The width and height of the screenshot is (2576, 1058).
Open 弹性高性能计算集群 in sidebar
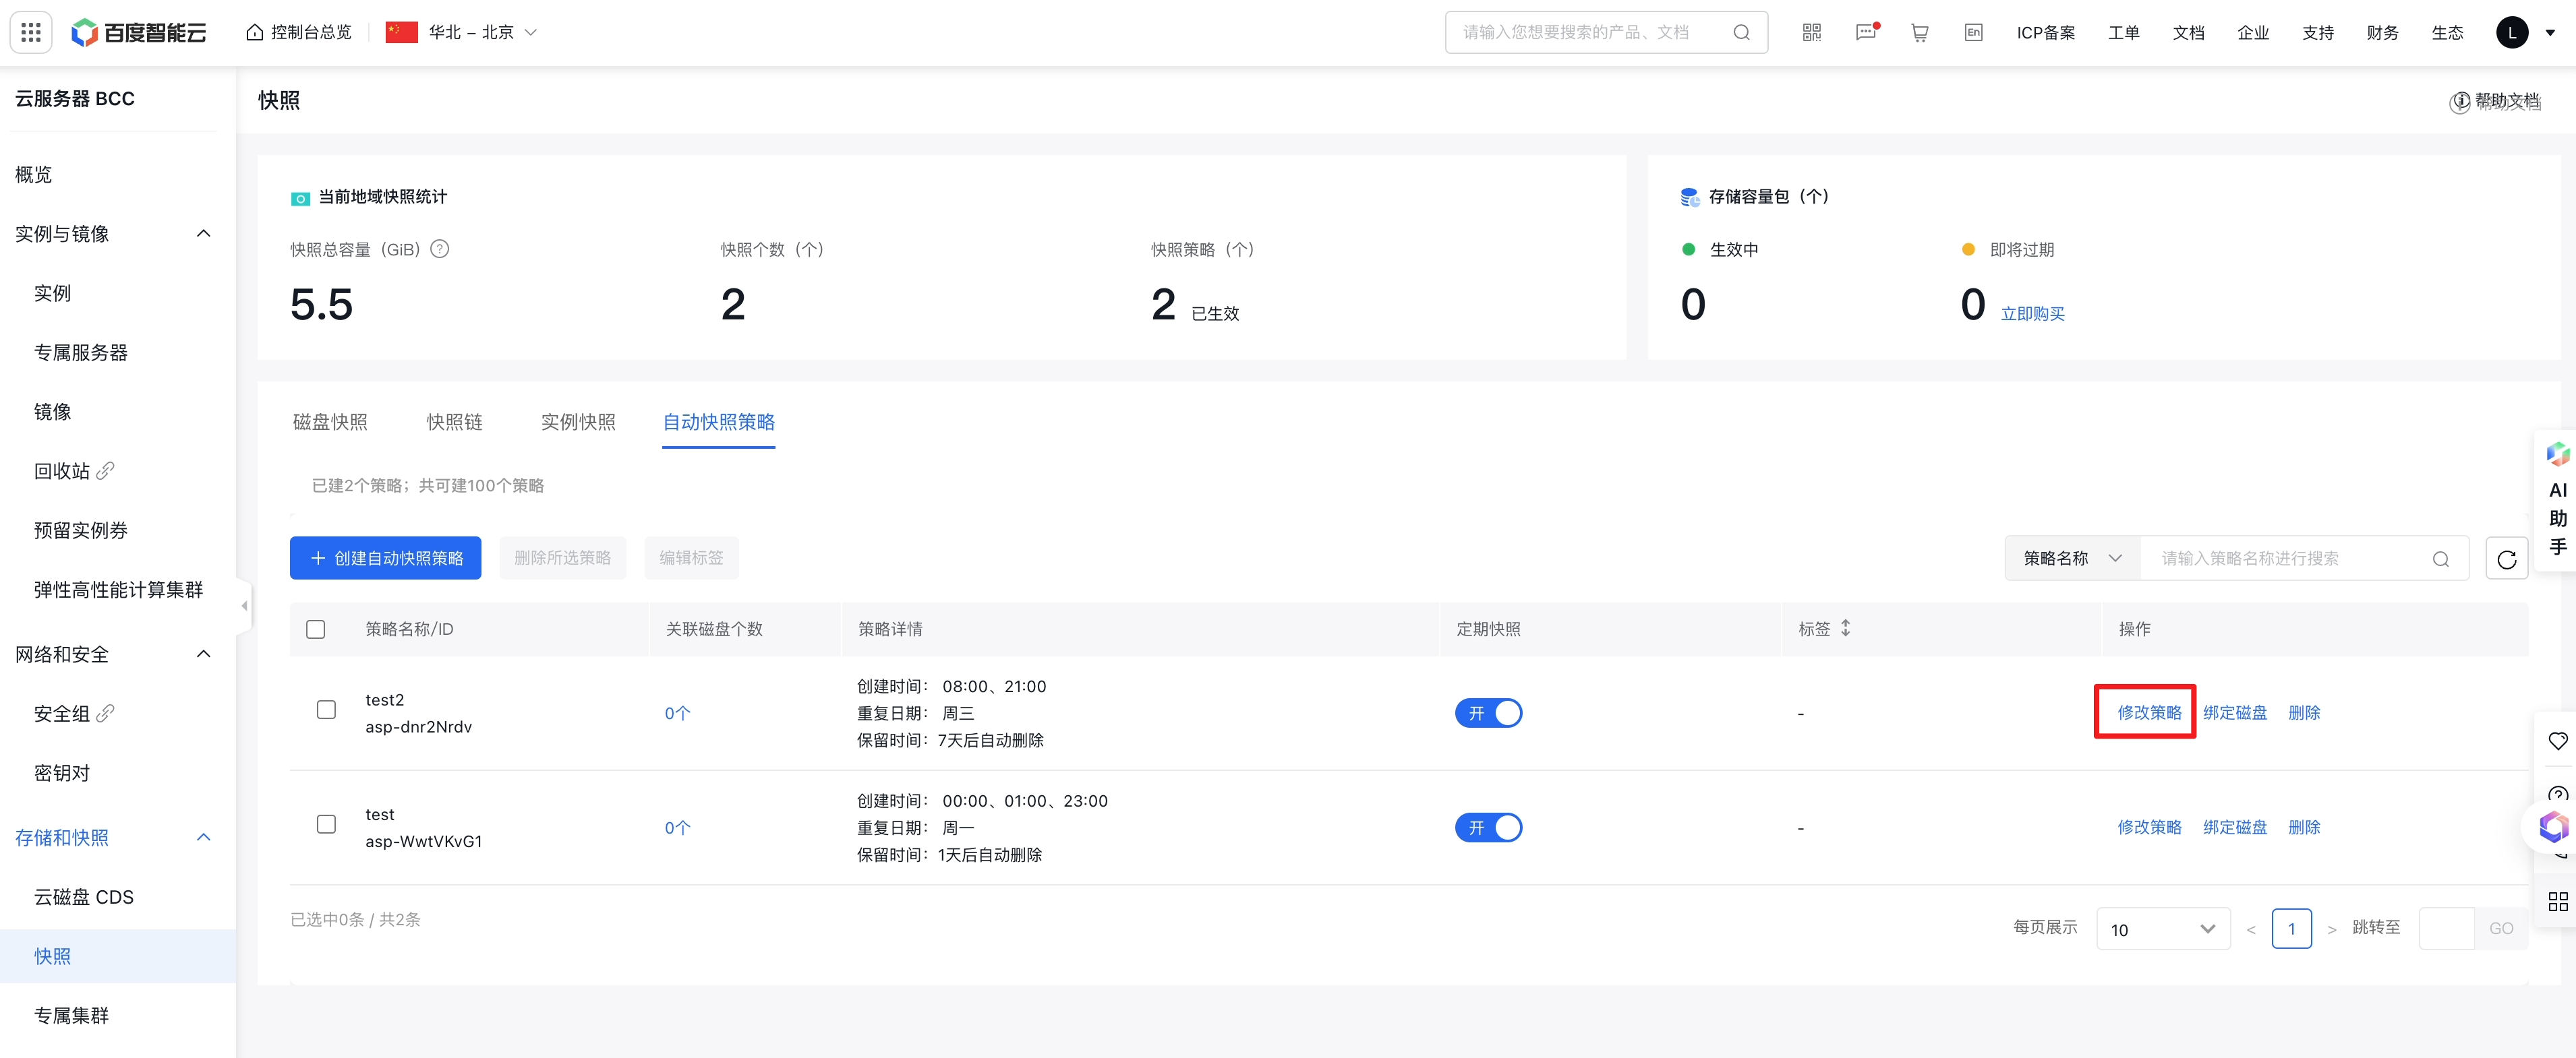coord(118,590)
